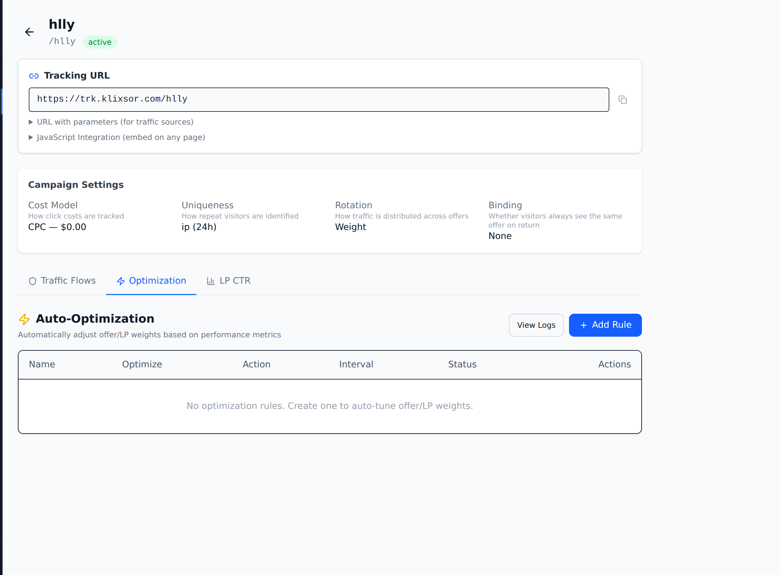Click the active status badge
This screenshot has width=780, height=575.
pyautogui.click(x=100, y=42)
